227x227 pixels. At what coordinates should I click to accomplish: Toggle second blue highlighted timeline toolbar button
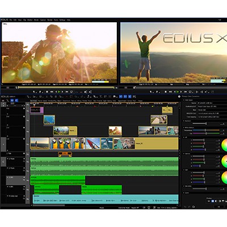(125, 96)
